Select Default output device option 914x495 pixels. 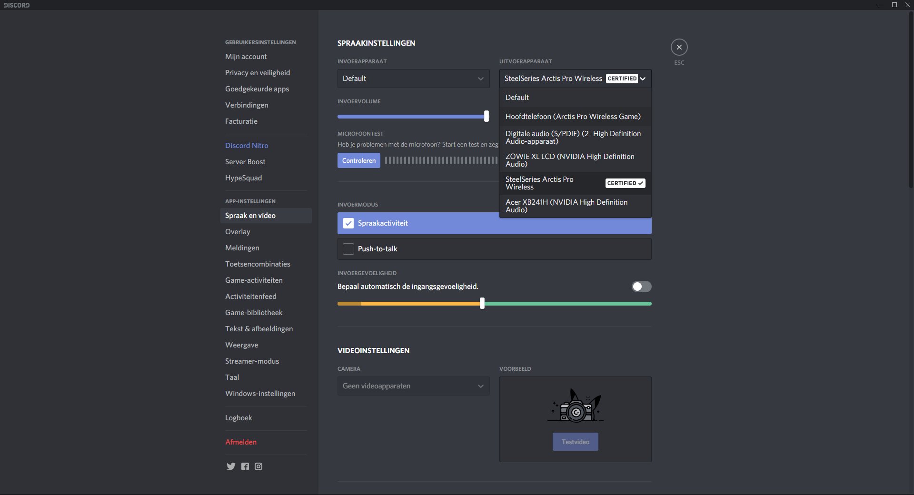click(575, 98)
